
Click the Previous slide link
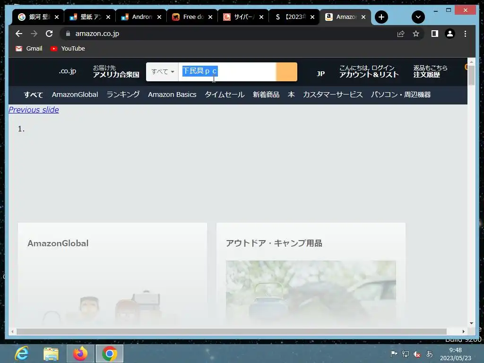34,110
